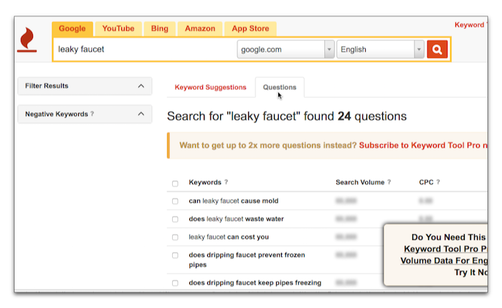Click 'does dripping faucet prevent frozen pipes' text
Screen dimensions: 502x308
(247, 260)
